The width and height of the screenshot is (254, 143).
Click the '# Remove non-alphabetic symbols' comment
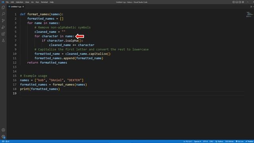(63, 27)
